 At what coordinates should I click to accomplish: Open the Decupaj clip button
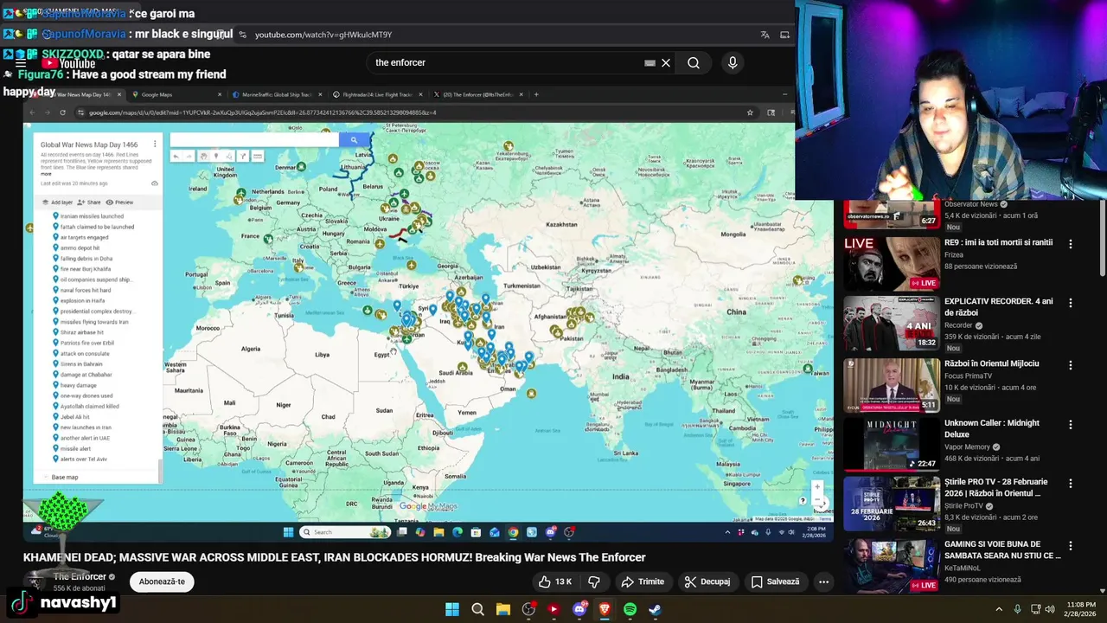pyautogui.click(x=707, y=582)
